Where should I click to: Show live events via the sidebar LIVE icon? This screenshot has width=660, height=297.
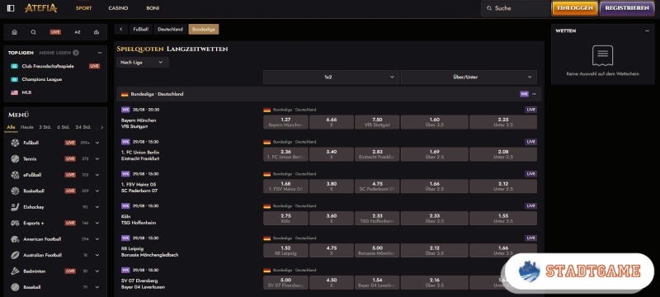pyautogui.click(x=55, y=32)
